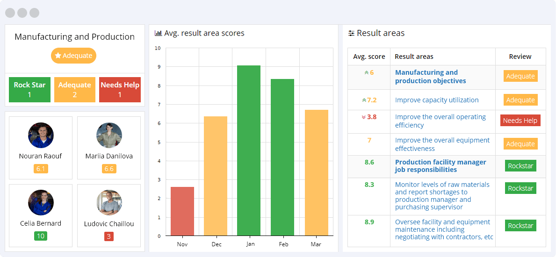Click the sliders icon next to Result areas

pos(351,33)
